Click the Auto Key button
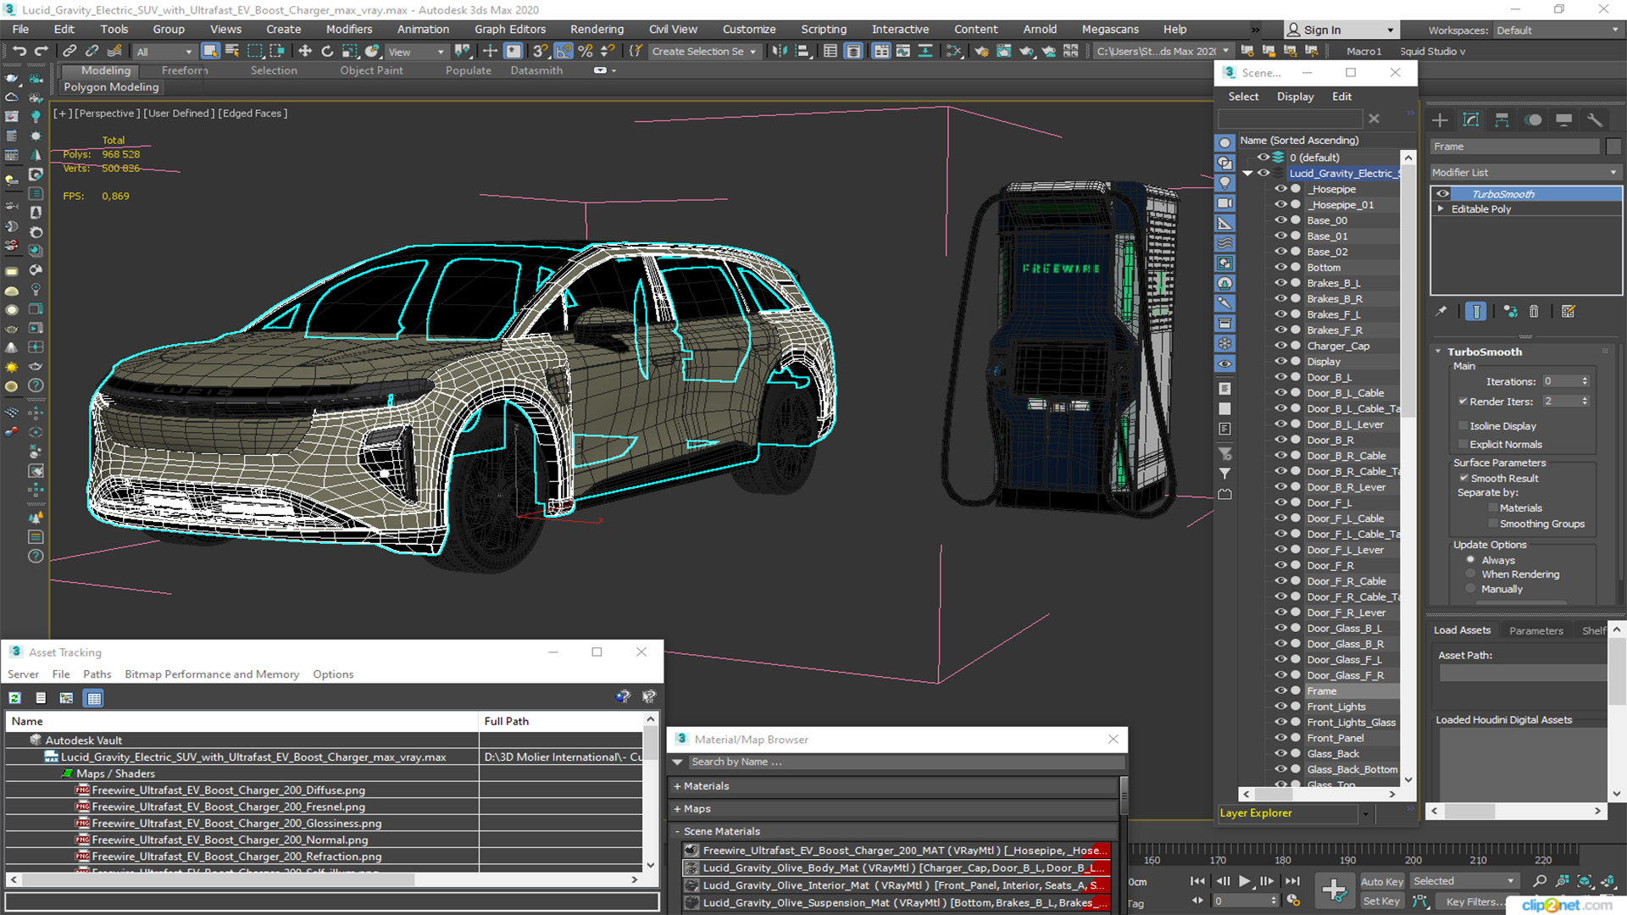Image resolution: width=1627 pixels, height=915 pixels. [x=1381, y=882]
